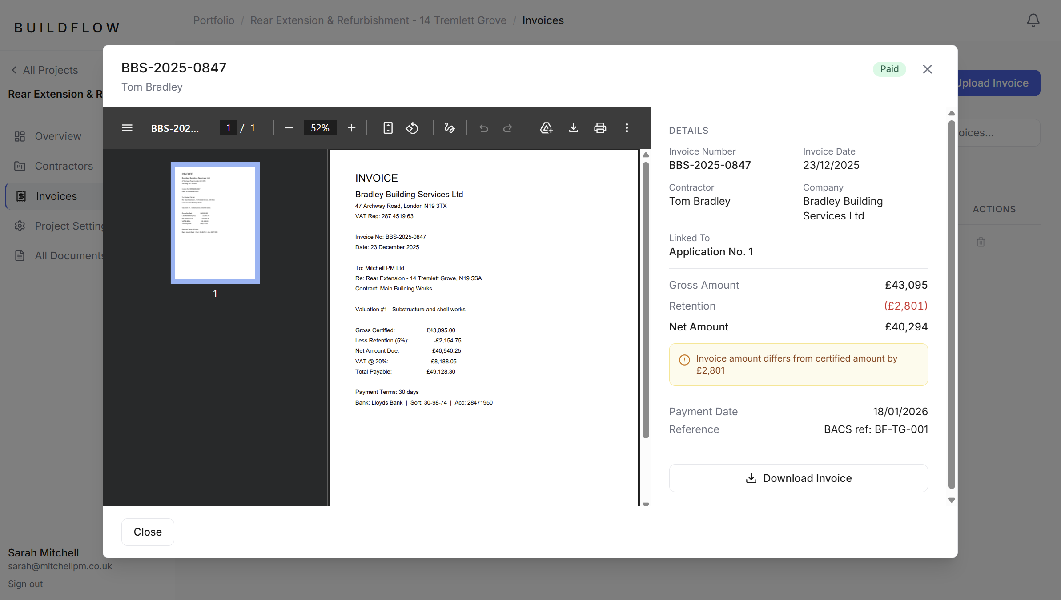Click the Overview sidebar icon
Viewport: 1061px width, 600px height.
click(x=20, y=136)
